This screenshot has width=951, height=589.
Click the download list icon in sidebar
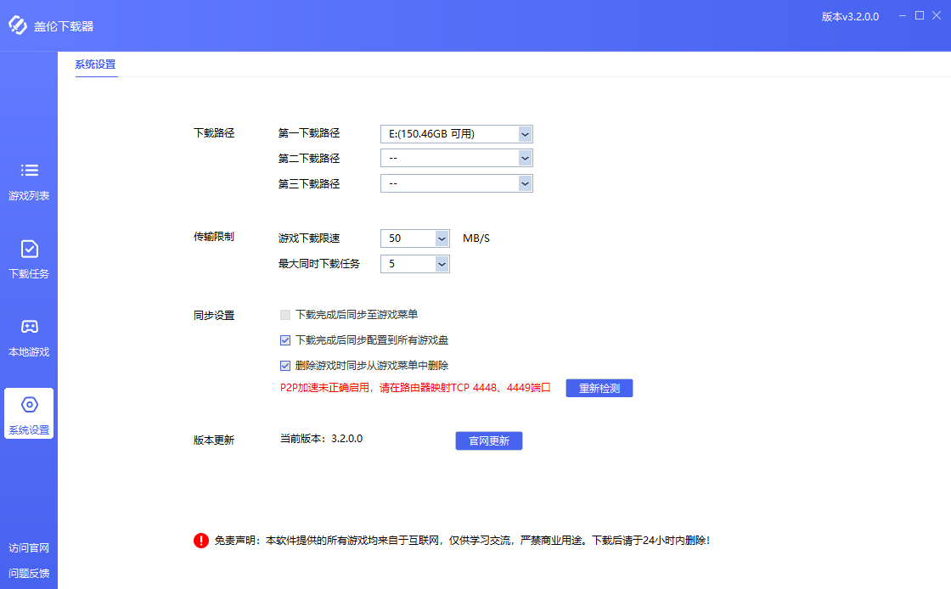tap(29, 250)
